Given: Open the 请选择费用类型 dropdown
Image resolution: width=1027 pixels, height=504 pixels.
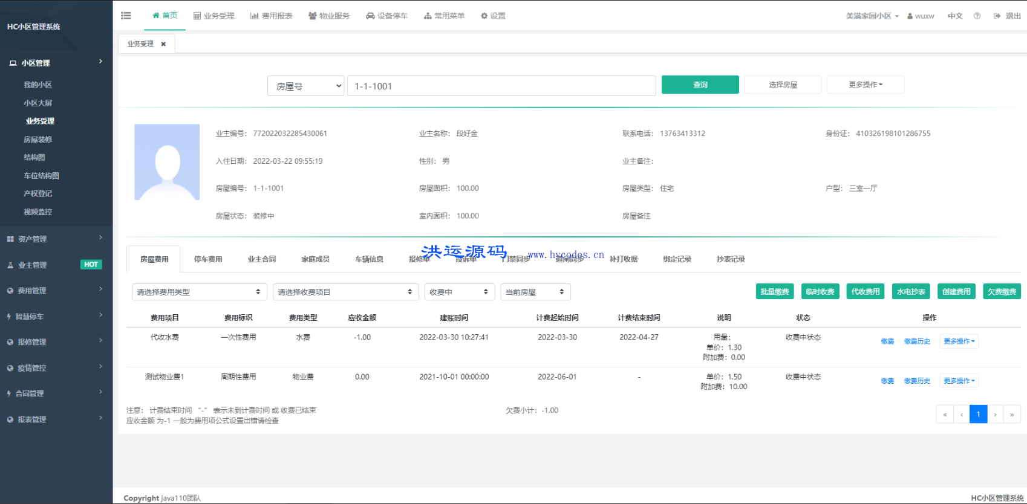Looking at the screenshot, I should (199, 292).
